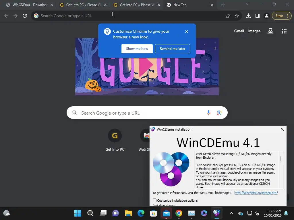
Task: Switch to the WinCDEmu - Download tab
Action: (x=29, y=5)
